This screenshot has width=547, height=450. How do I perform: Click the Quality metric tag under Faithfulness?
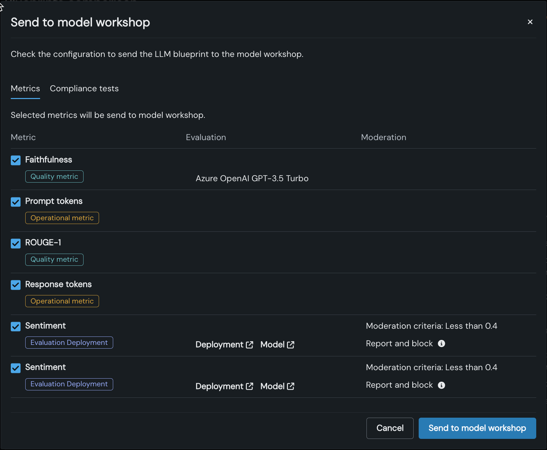point(54,176)
